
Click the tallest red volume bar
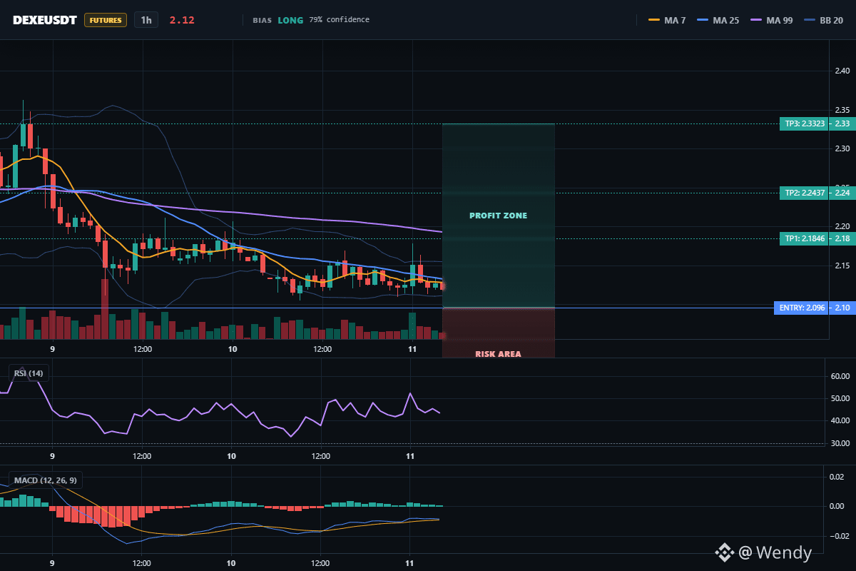[x=105, y=308]
